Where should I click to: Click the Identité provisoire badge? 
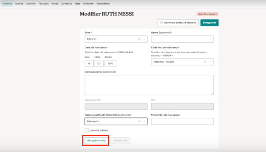pyautogui.click(x=207, y=14)
